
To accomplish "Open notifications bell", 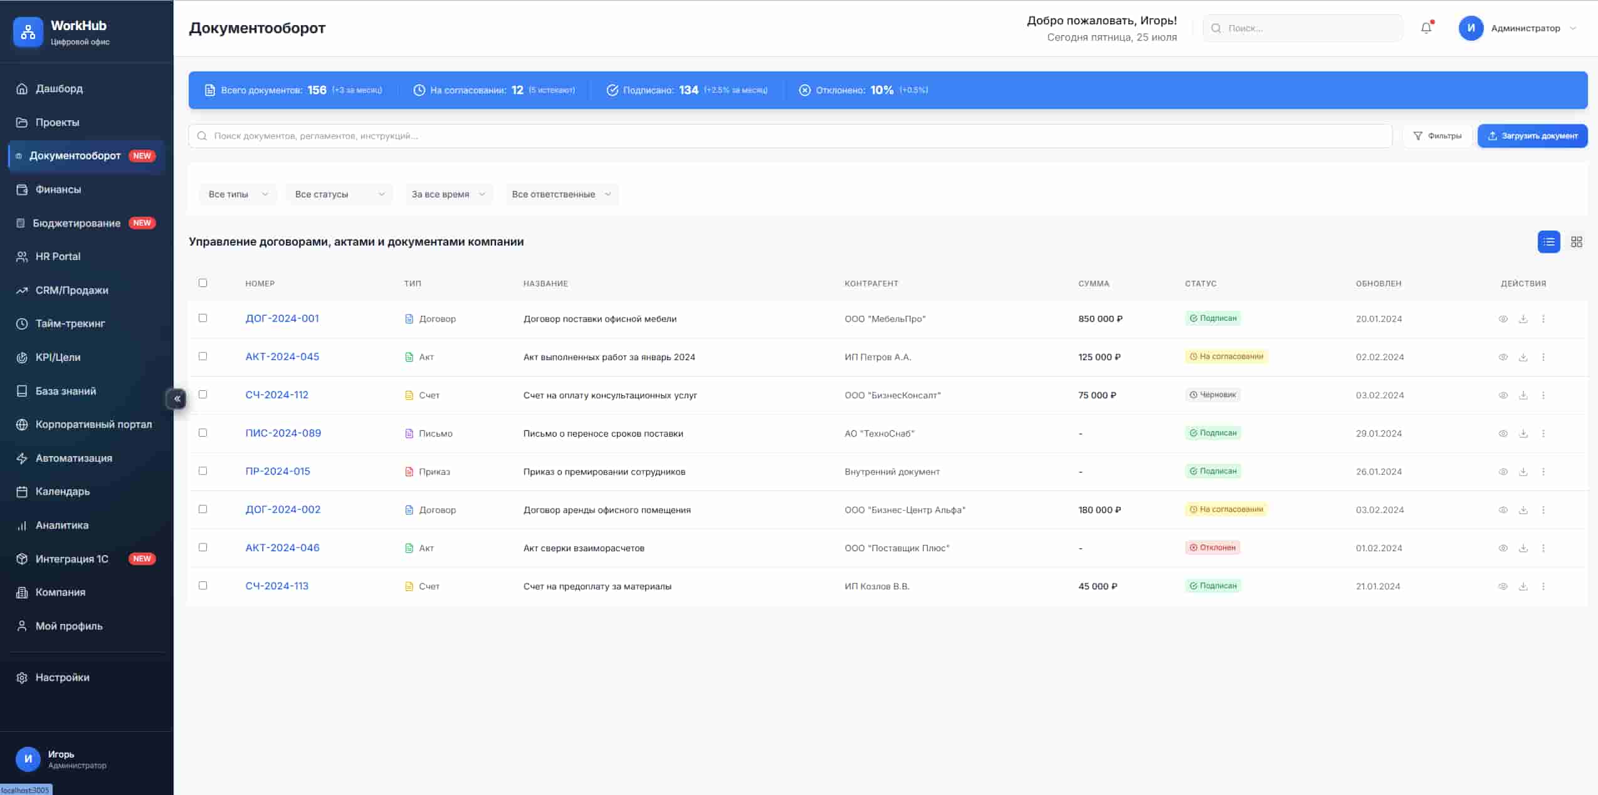I will (x=1426, y=28).
